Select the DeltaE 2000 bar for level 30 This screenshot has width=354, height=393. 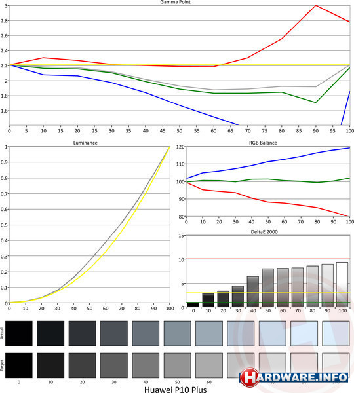pos(238,296)
